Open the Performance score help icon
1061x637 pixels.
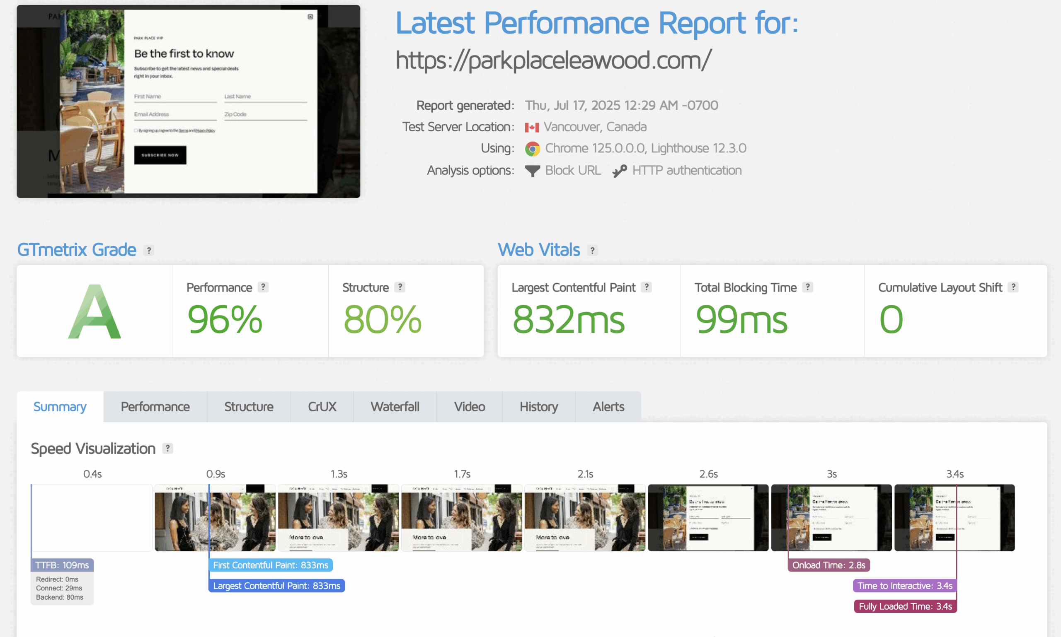[263, 287]
